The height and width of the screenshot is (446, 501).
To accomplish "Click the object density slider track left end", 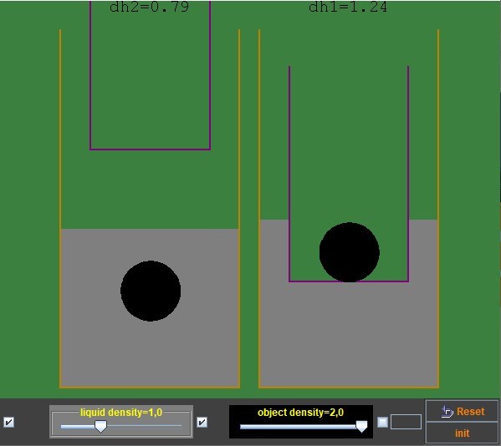I will click(243, 427).
